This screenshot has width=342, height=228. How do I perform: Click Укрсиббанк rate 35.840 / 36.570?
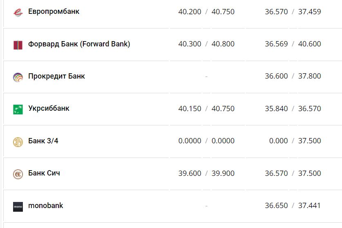point(293,109)
